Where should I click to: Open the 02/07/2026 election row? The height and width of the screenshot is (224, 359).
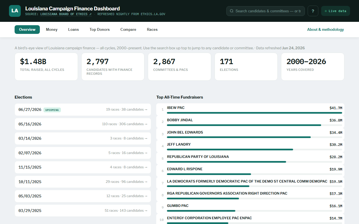point(83,153)
